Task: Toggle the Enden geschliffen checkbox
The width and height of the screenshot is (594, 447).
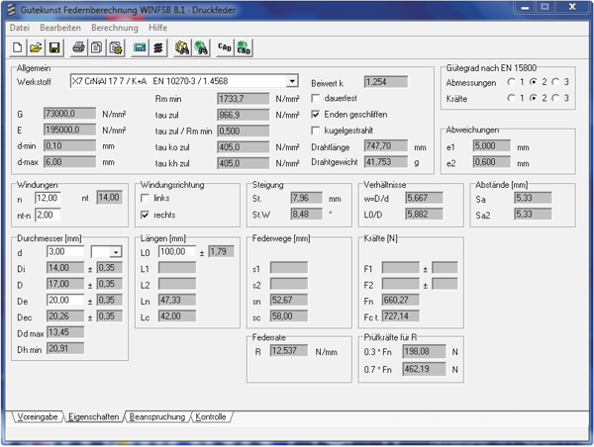Action: (317, 115)
